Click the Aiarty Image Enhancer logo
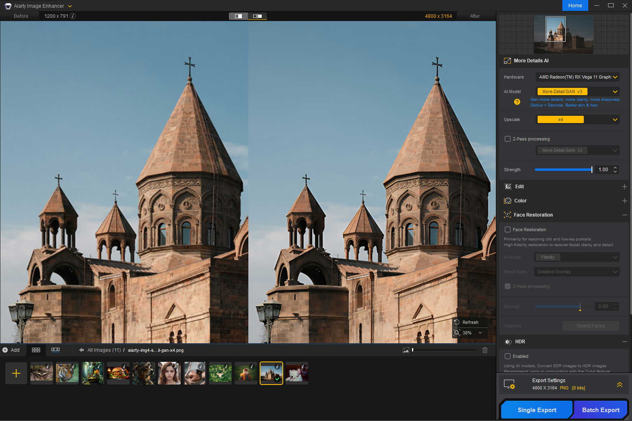Screen dimensions: 632x421 [x=8, y=6]
